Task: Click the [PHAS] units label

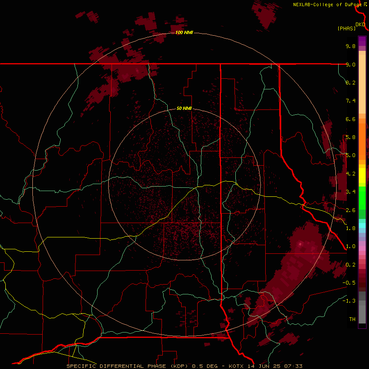Action: [x=346, y=29]
